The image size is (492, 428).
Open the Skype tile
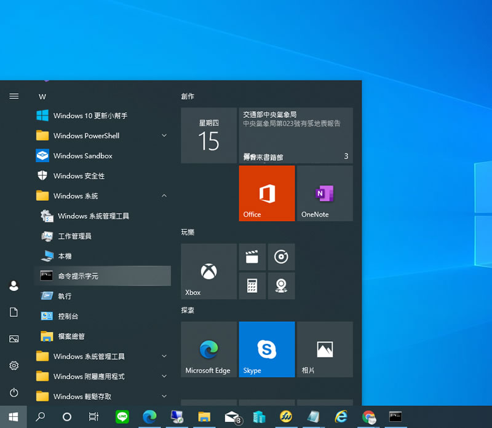[267, 349]
